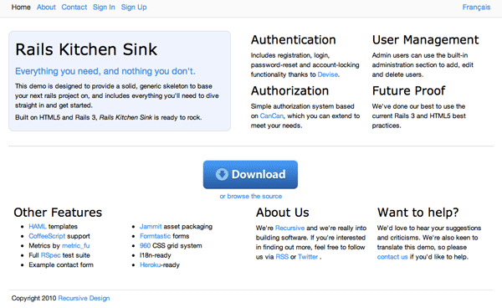
Task: Click the Authorization heading
Action: (x=289, y=90)
